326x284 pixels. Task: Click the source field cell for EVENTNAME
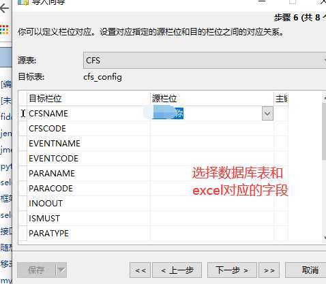pyautogui.click(x=211, y=144)
